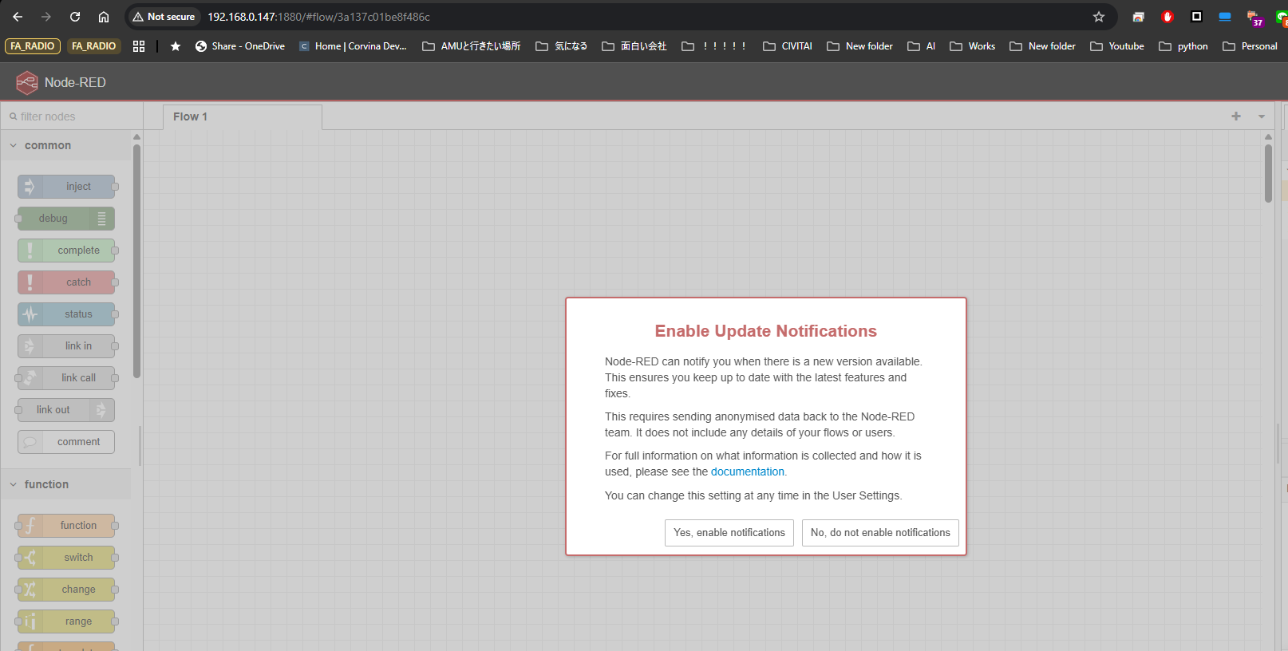Open the flow list dropdown arrow
This screenshot has width=1288, height=651.
(1262, 116)
